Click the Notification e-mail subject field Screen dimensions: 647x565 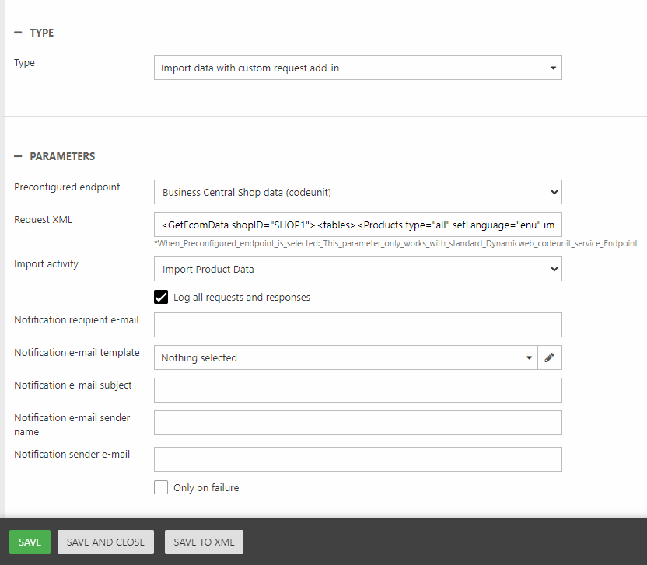pyautogui.click(x=358, y=390)
